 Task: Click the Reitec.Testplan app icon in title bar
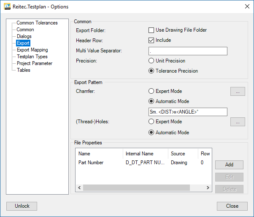tap(7, 6)
